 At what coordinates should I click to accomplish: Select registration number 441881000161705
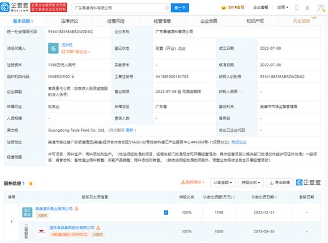(172, 77)
